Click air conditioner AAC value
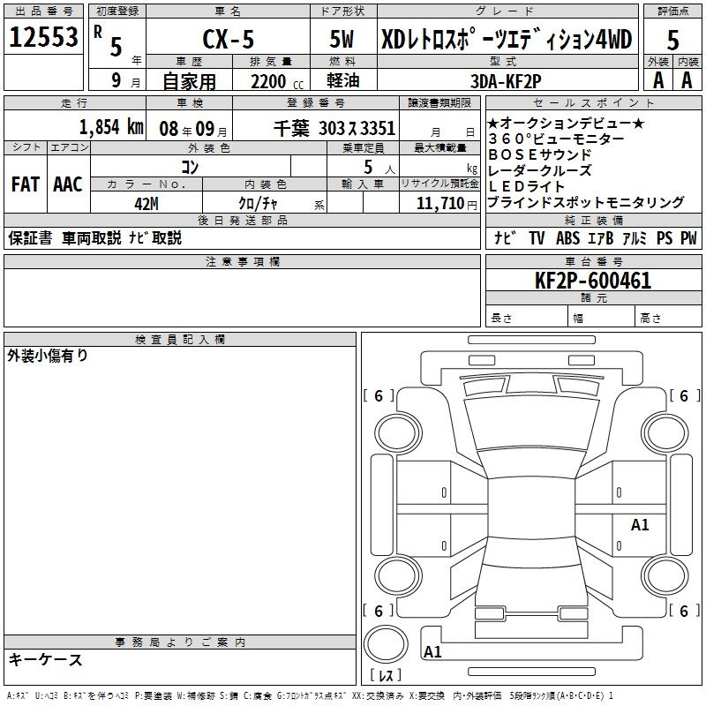The image size is (706, 706). click(x=68, y=184)
